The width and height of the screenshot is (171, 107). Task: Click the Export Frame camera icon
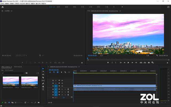click(x=149, y=63)
